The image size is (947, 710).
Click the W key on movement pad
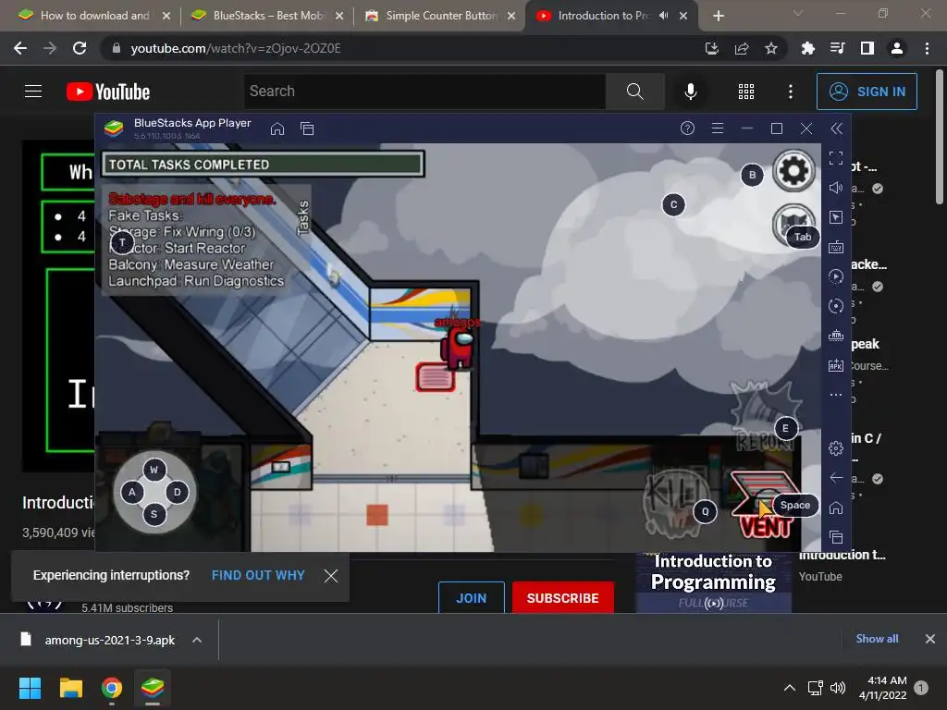[154, 469]
